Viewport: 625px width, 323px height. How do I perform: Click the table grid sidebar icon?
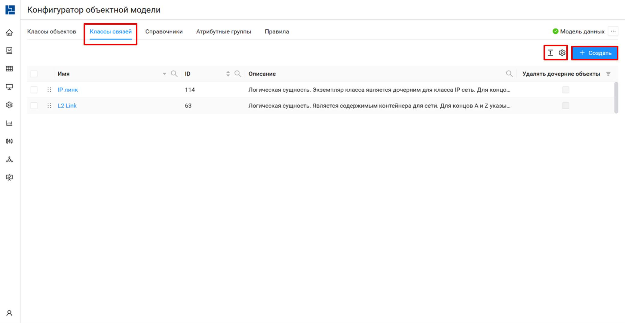click(x=9, y=69)
